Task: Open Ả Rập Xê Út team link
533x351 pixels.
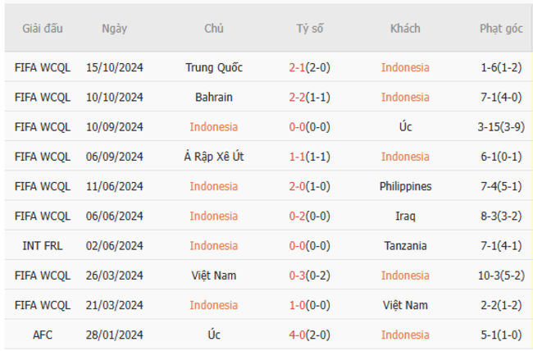Action: pyautogui.click(x=214, y=157)
